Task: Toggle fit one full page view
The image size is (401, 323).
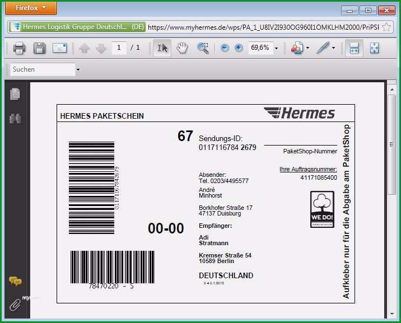Action: (x=374, y=48)
